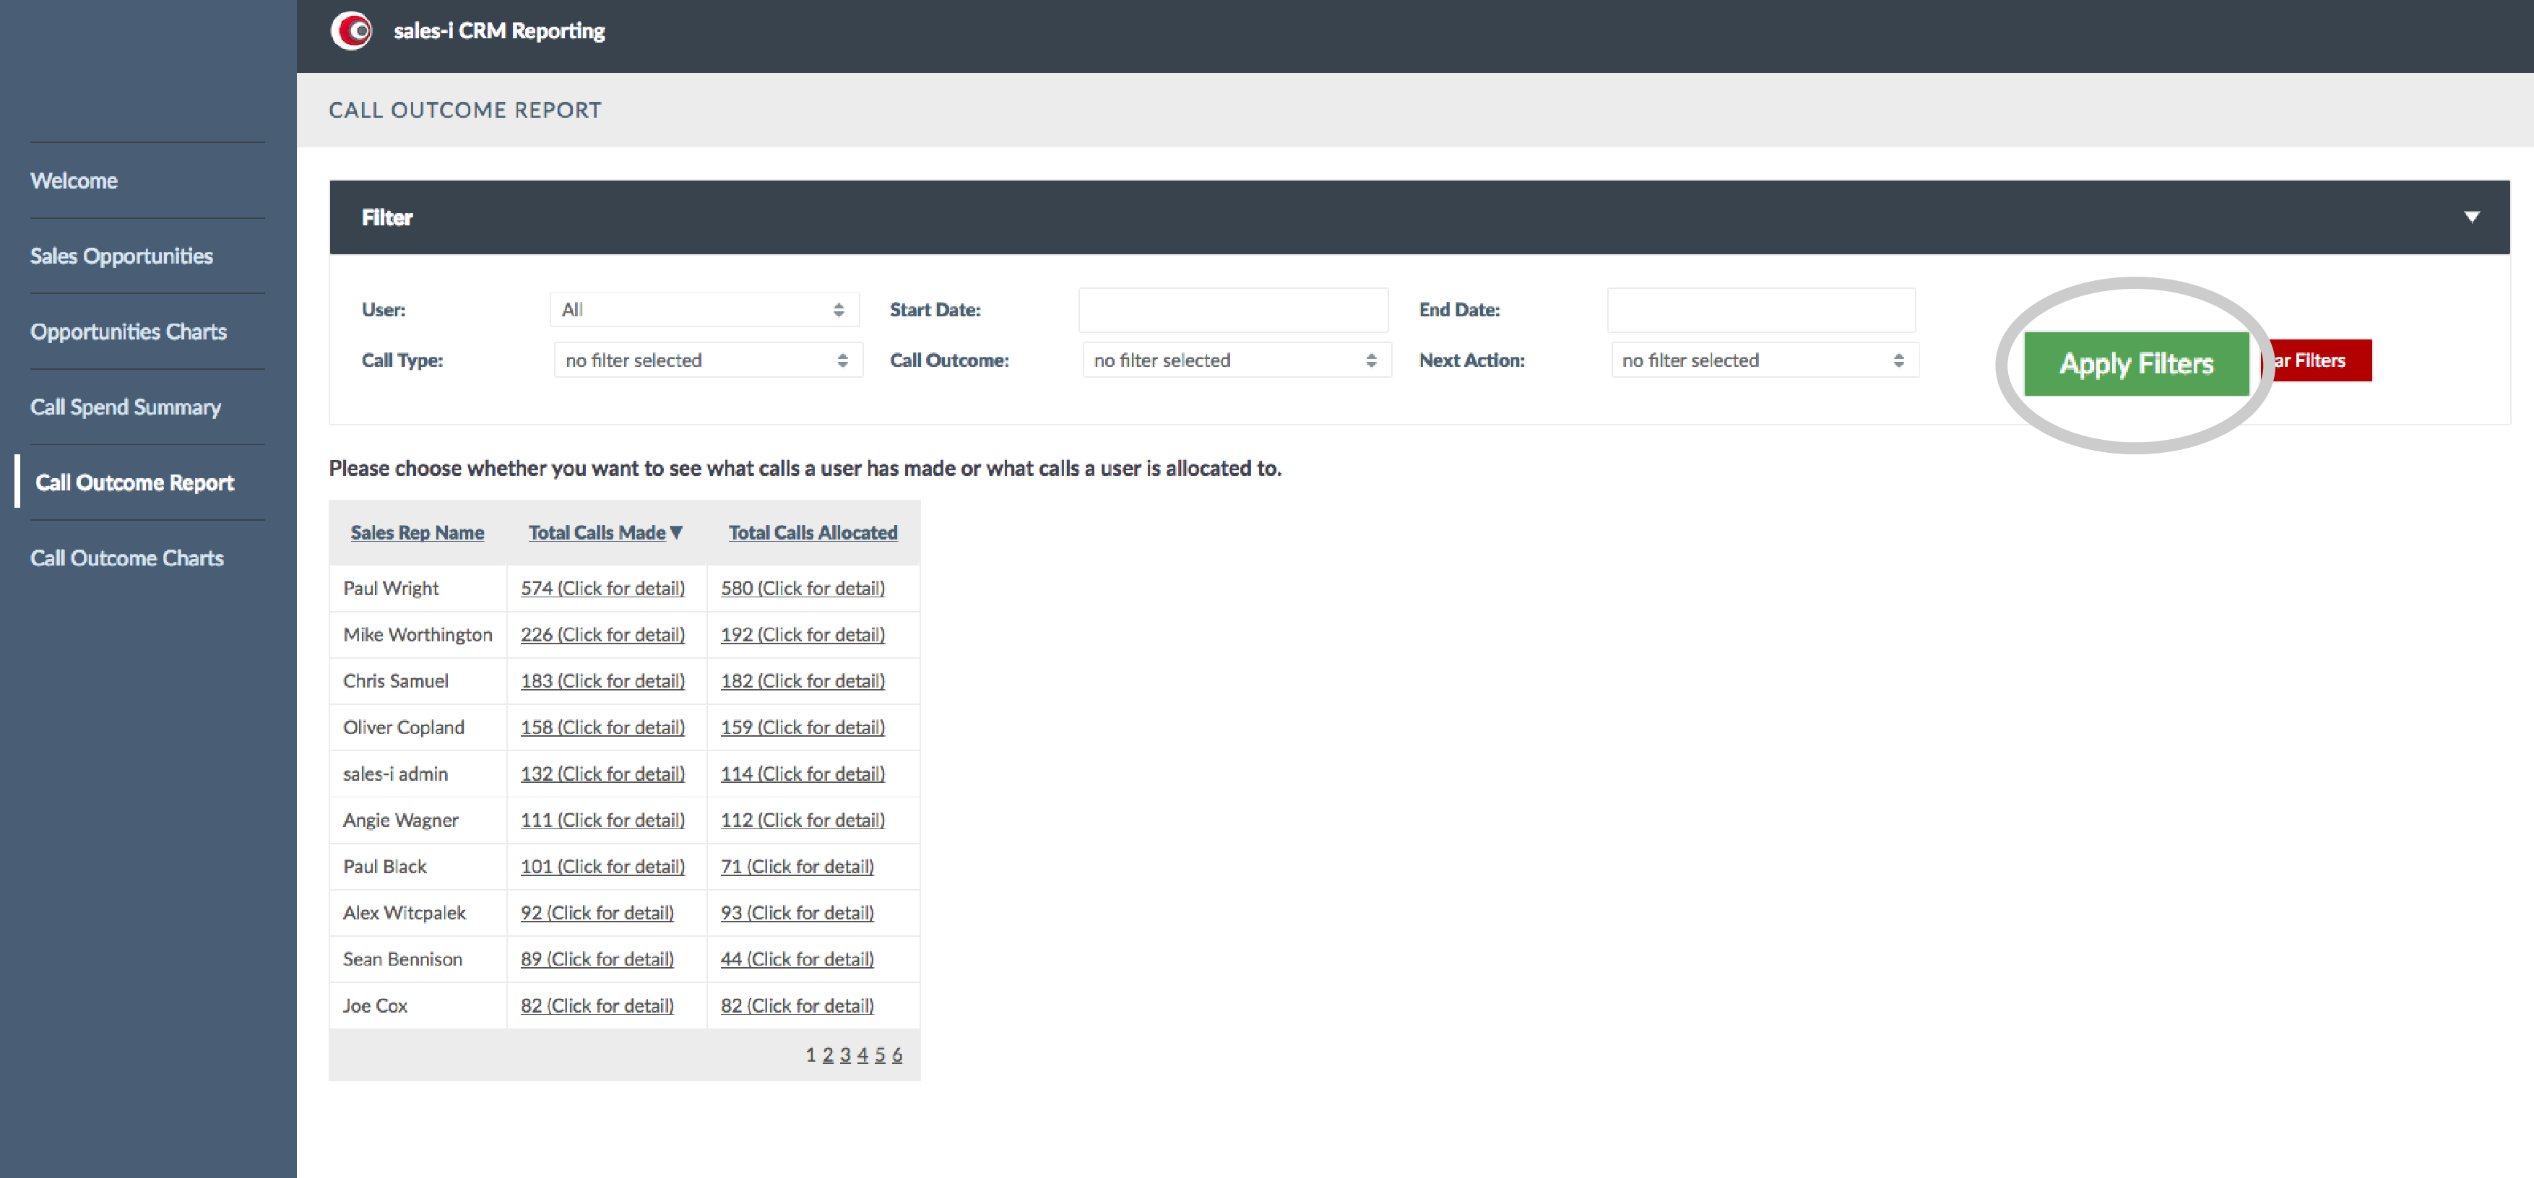Open Call Spend Summary in the sidebar
Image resolution: width=2534 pixels, height=1178 pixels.
[x=125, y=407]
